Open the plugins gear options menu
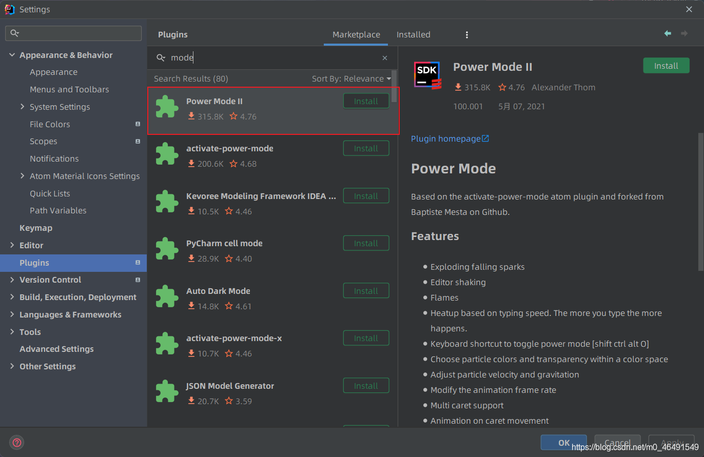Screen dimensions: 704x457 click(467, 35)
